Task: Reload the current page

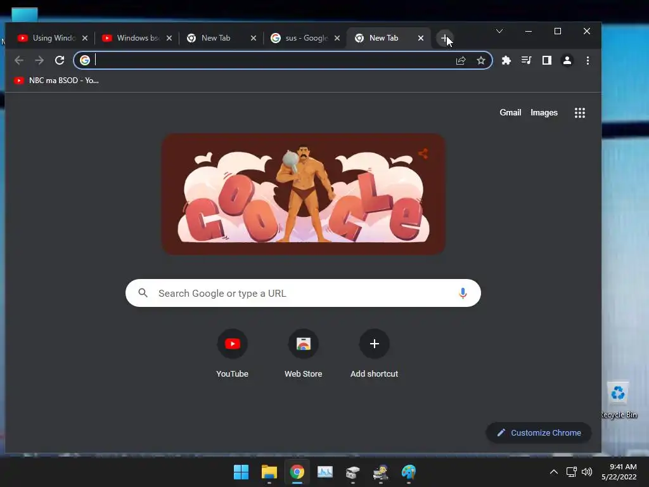Action: (x=60, y=60)
